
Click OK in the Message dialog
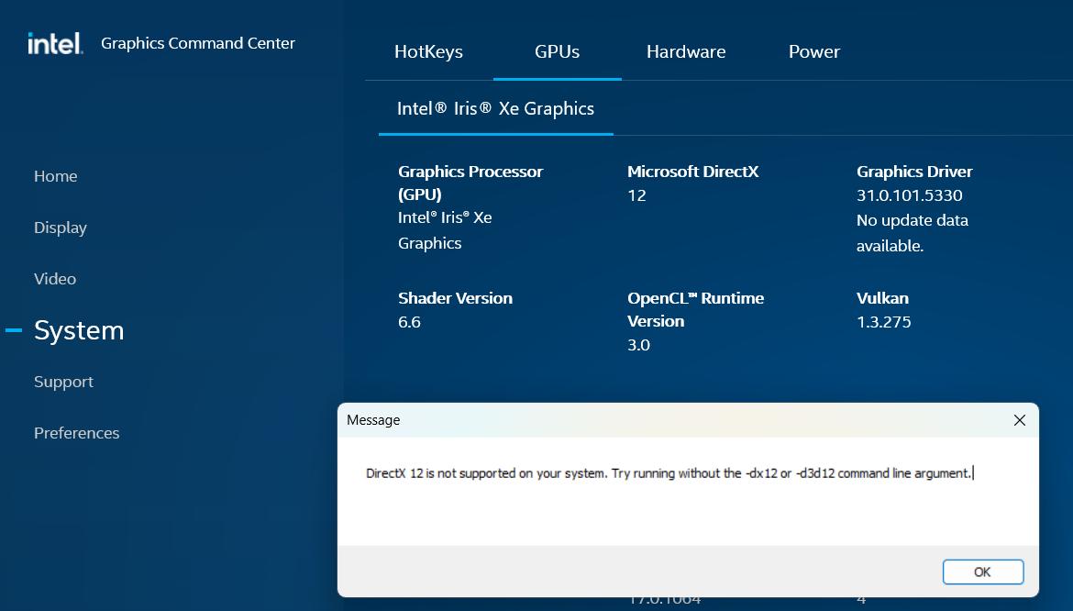pos(983,572)
